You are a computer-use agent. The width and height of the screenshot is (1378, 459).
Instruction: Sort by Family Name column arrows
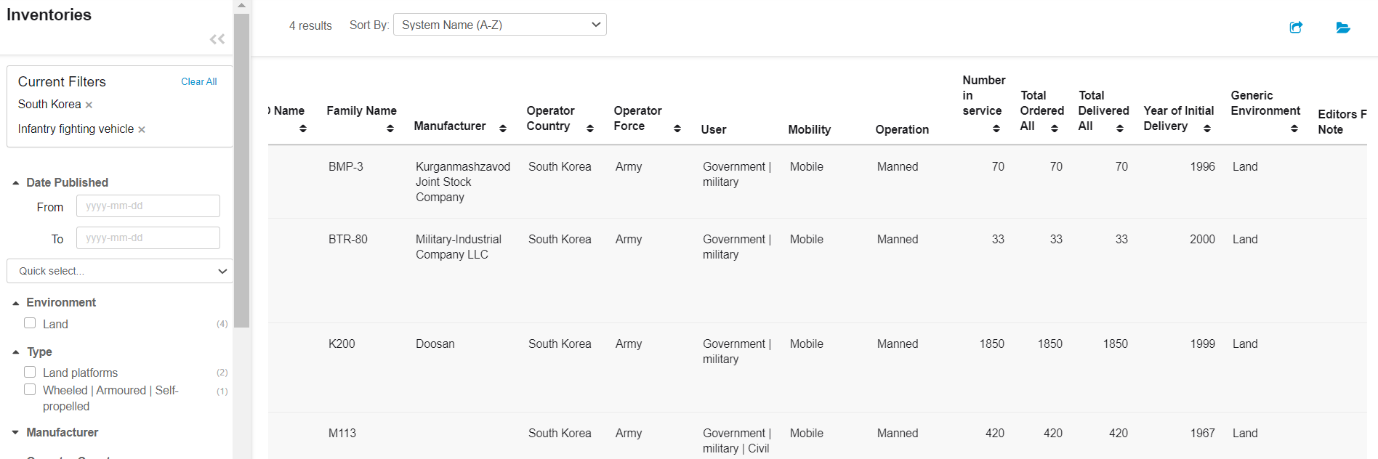coord(390,129)
